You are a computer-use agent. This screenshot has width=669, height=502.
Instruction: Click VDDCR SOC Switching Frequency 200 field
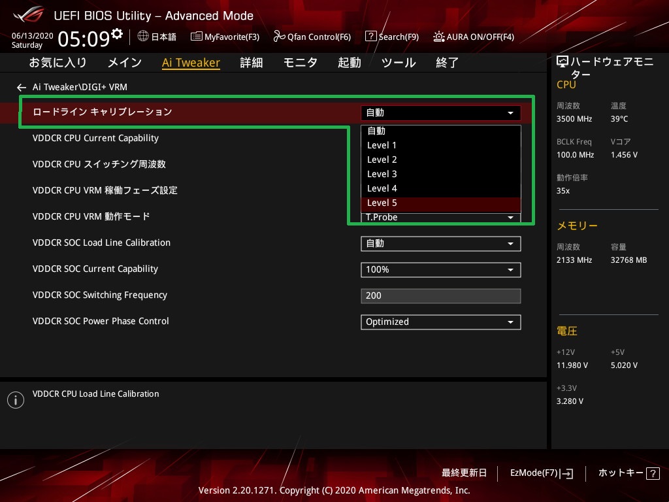441,296
